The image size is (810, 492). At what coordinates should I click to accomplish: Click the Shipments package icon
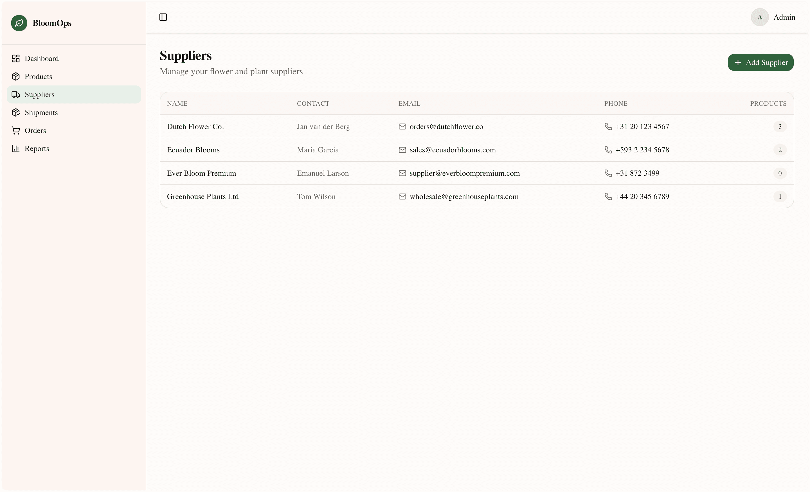click(x=16, y=112)
